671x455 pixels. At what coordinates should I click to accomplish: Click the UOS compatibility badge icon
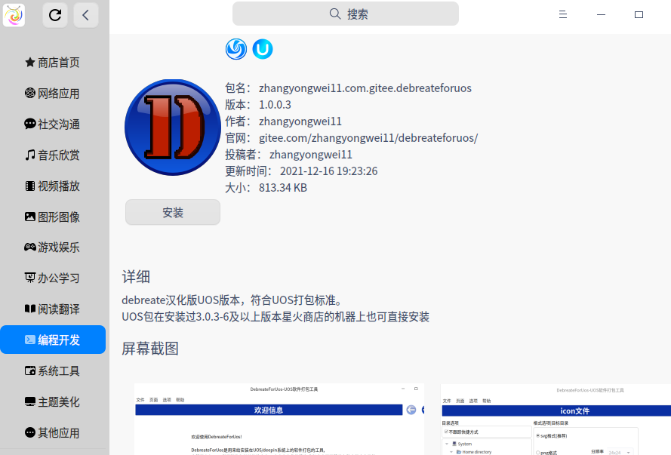[262, 49]
